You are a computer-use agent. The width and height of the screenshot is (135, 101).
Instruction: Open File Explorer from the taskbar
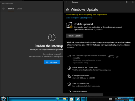64,99
